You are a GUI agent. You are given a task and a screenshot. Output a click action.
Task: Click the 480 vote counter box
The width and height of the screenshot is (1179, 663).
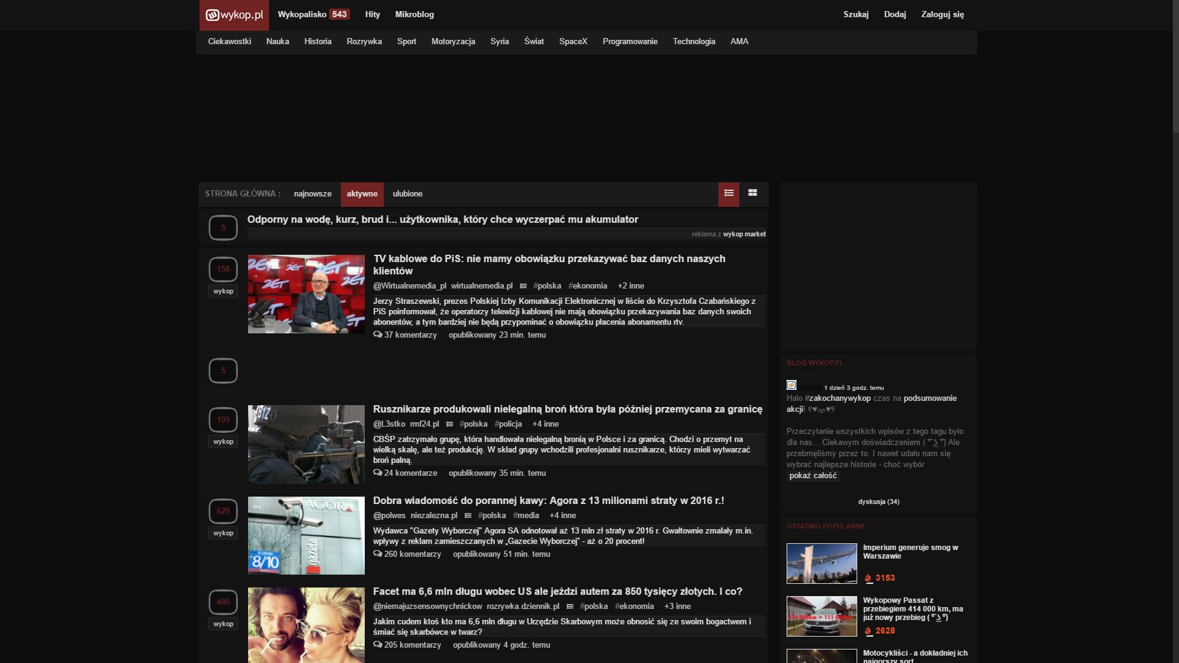[x=223, y=602]
